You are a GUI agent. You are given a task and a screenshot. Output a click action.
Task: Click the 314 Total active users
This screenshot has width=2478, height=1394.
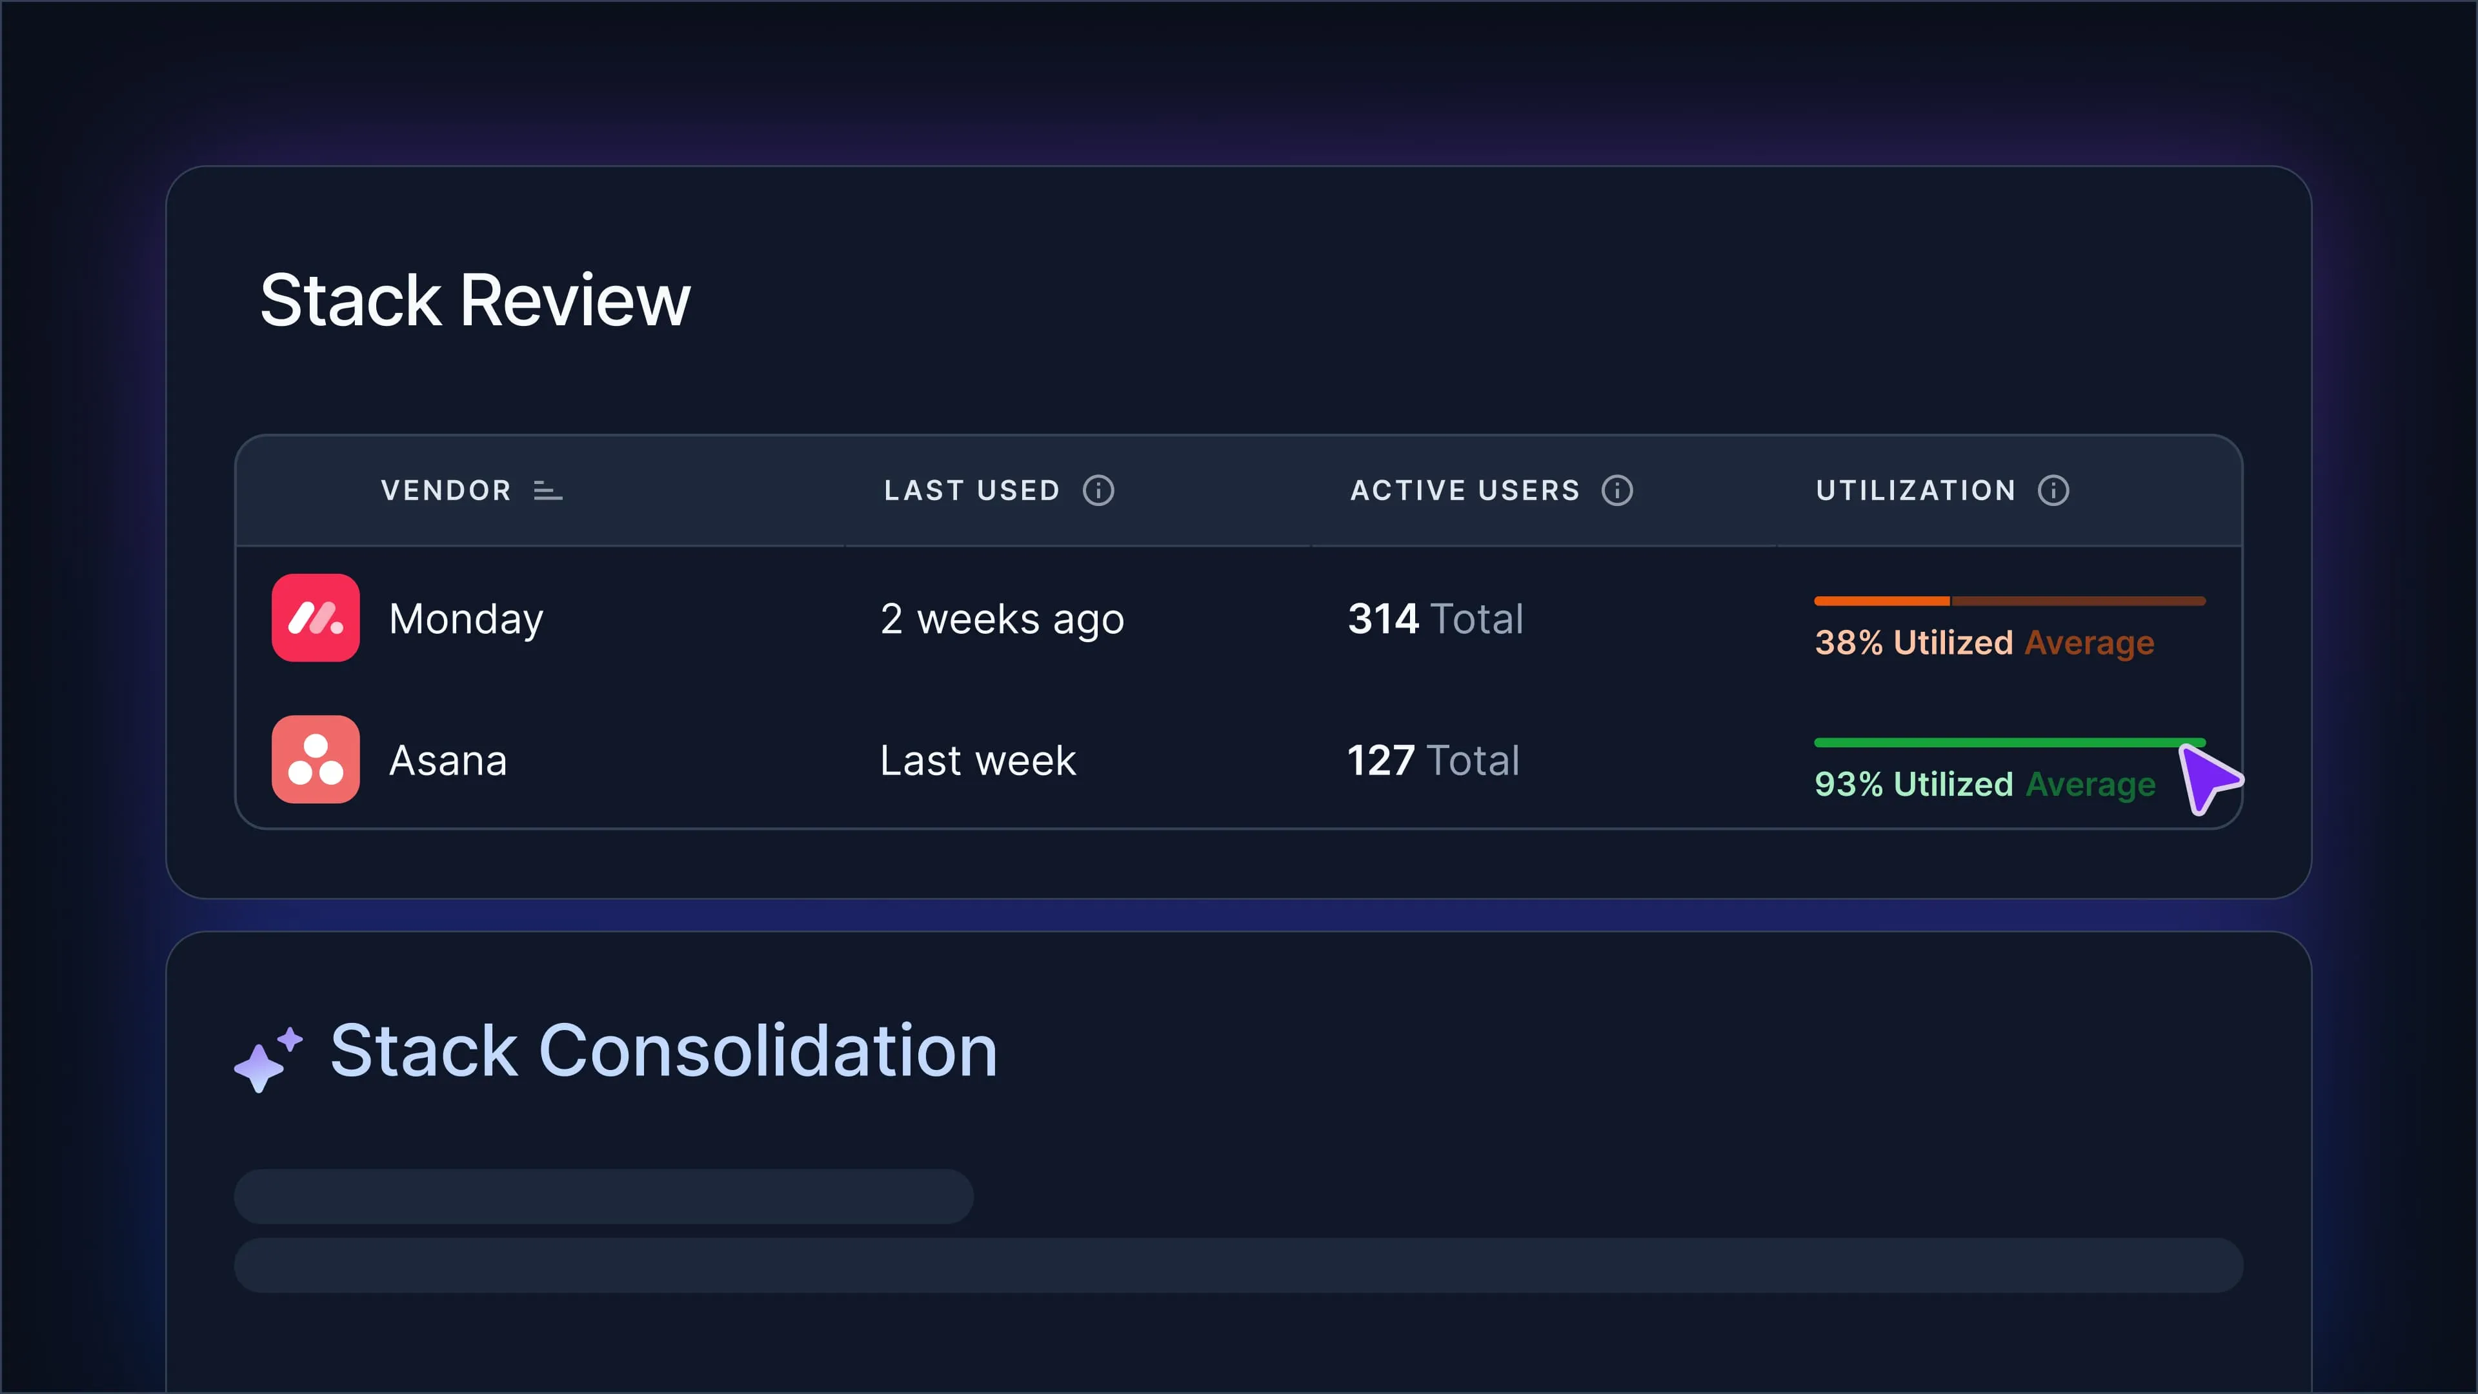tap(1435, 619)
